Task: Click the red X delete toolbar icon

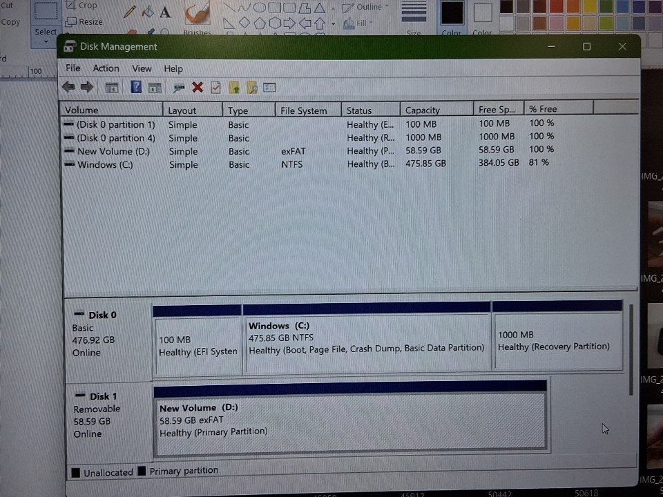Action: point(198,88)
